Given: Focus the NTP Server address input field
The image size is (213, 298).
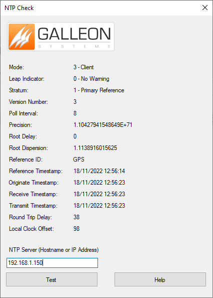Looking at the screenshot, I should (x=52, y=263).
